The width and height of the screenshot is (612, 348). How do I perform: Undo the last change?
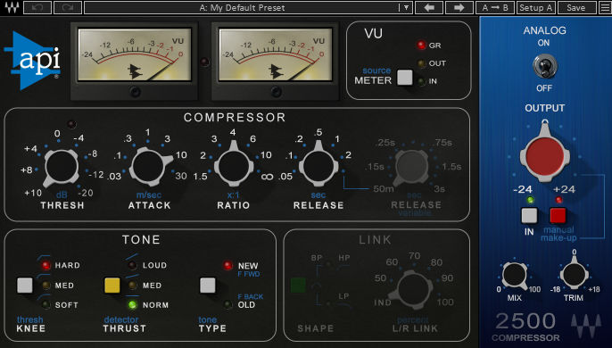click(x=37, y=7)
